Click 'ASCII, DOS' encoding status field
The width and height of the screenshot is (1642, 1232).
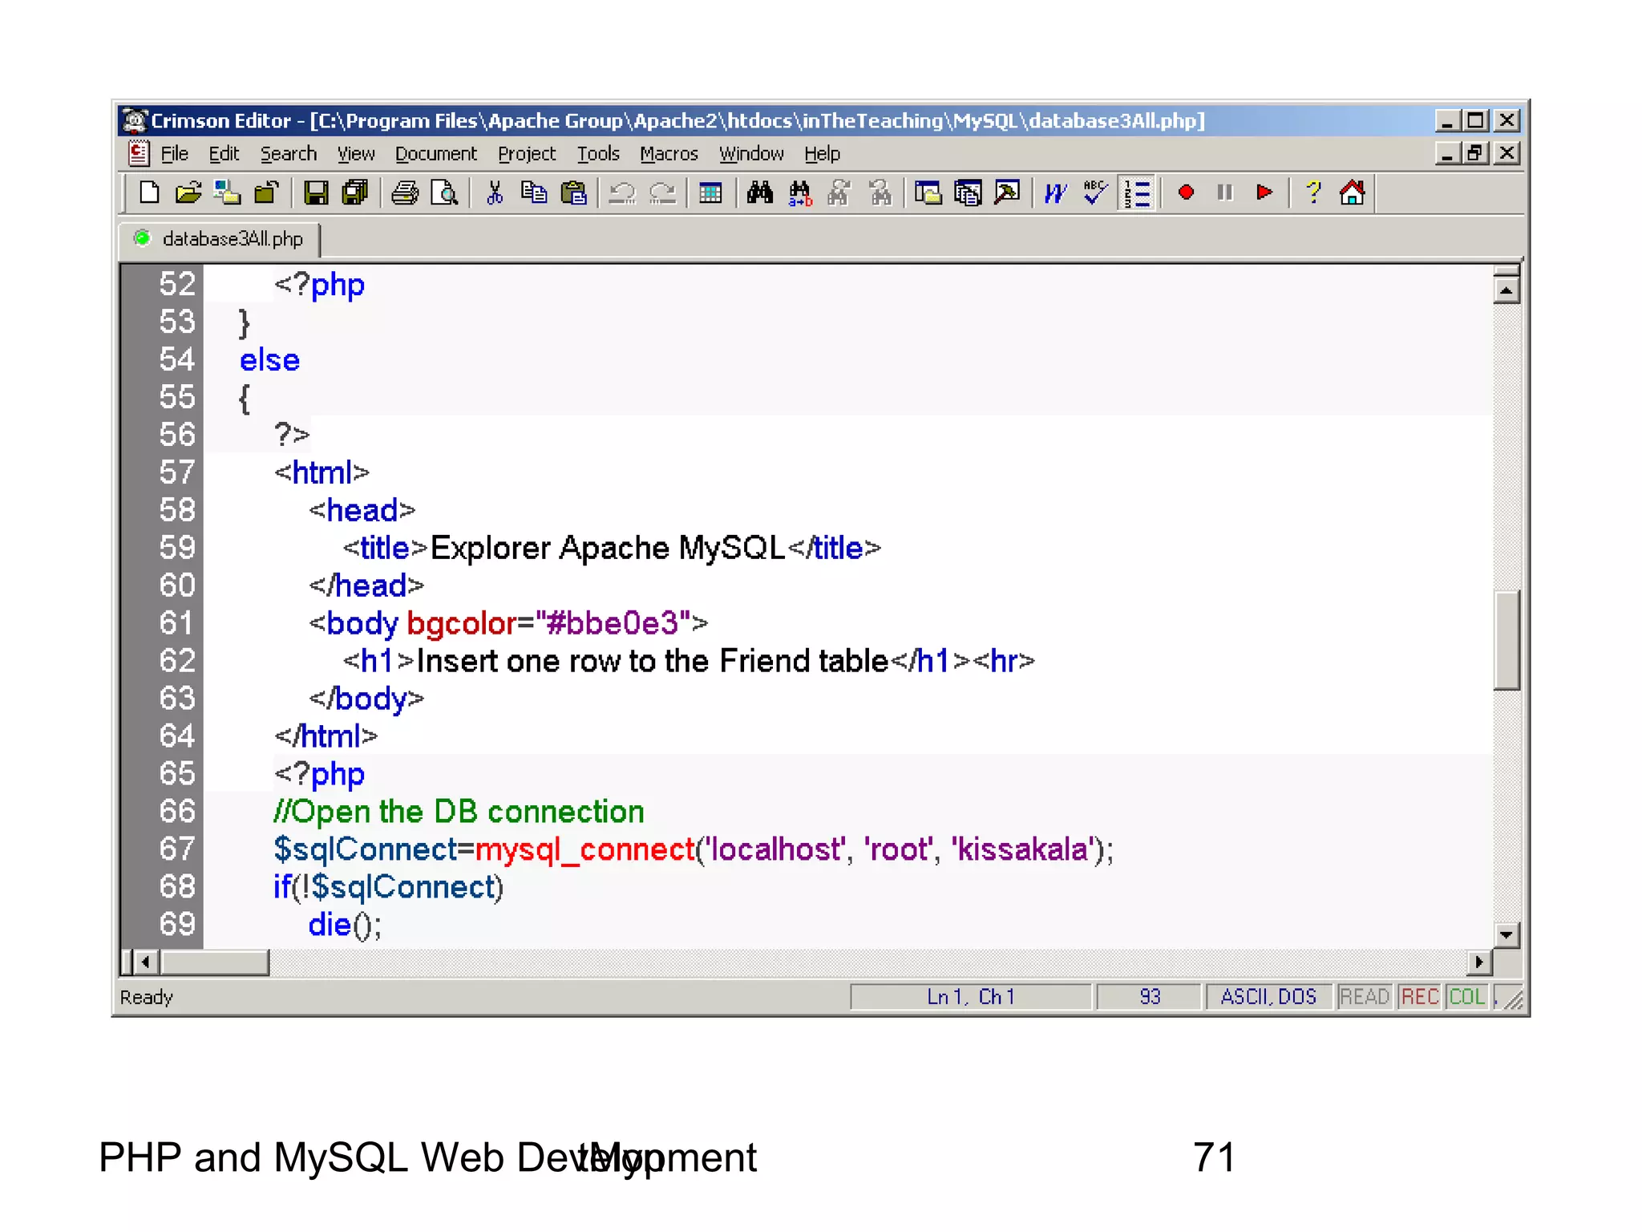(1268, 997)
